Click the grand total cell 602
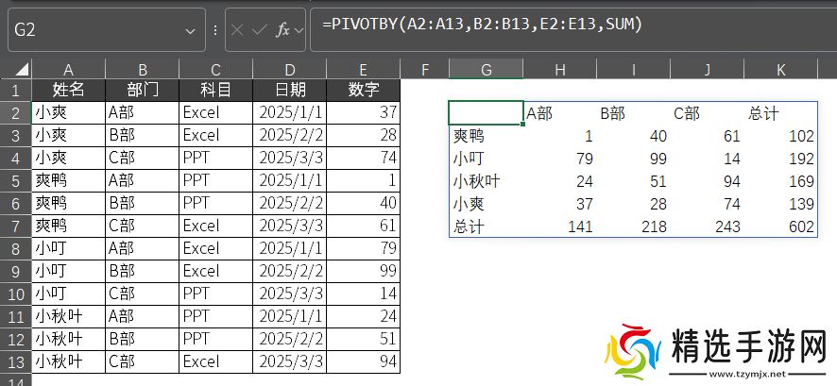 click(780, 227)
